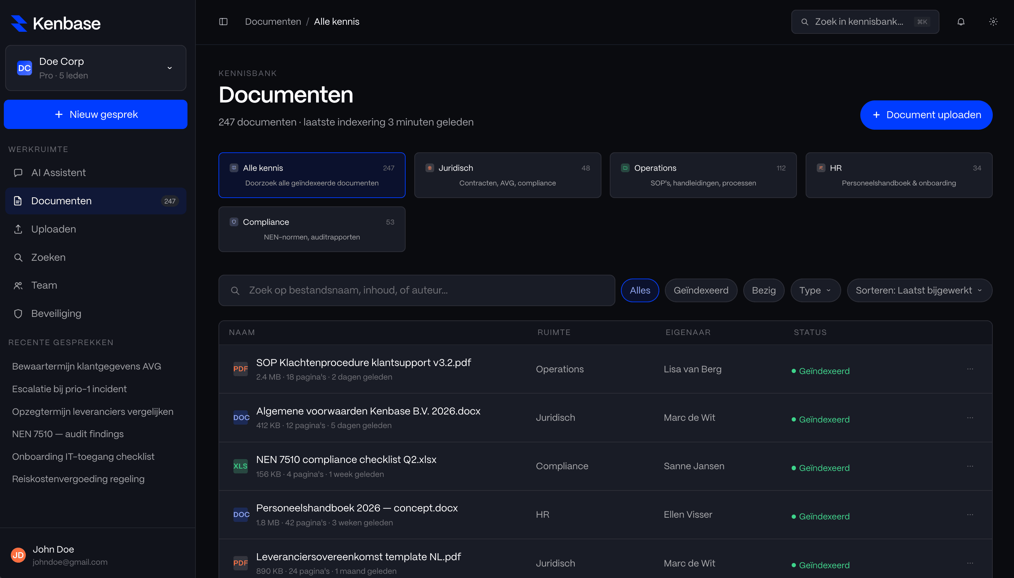Viewport: 1014px width, 578px height.
Task: Click the PDF icon of Leveranciersovereenkomst template
Action: pos(240,563)
